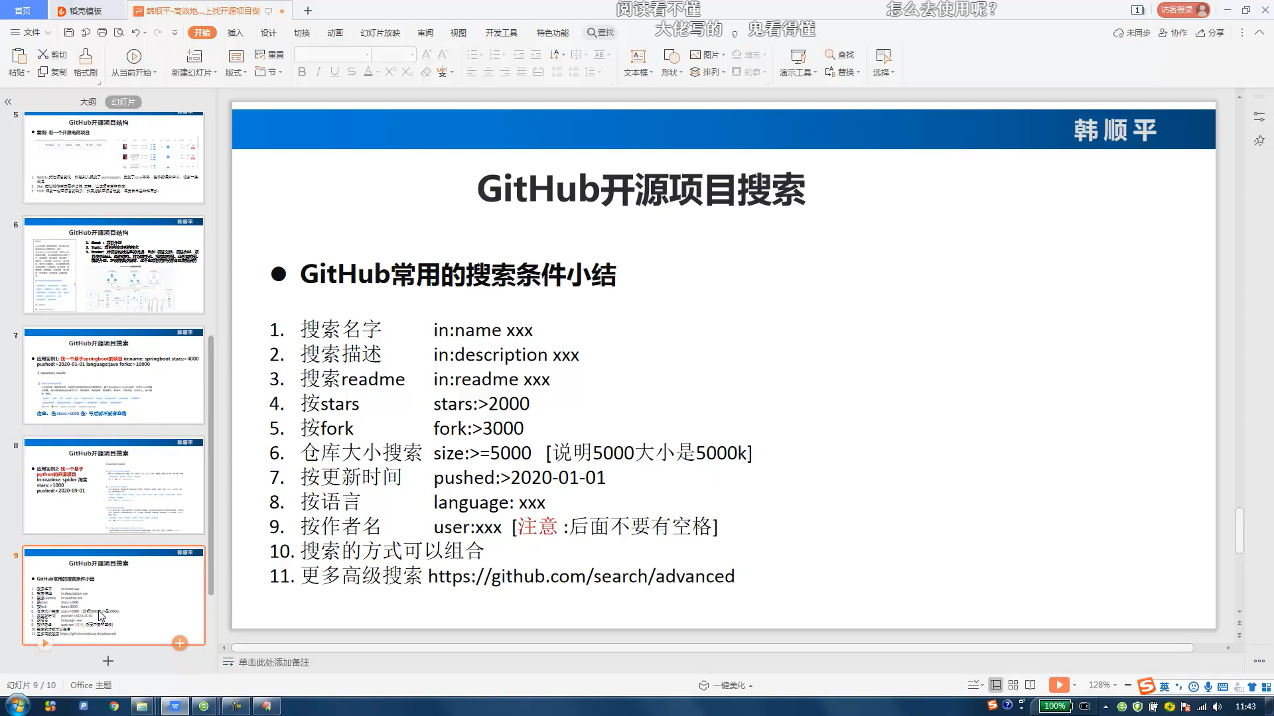Image resolution: width=1274 pixels, height=716 pixels.
Task: Align text left
Action: pos(472,72)
